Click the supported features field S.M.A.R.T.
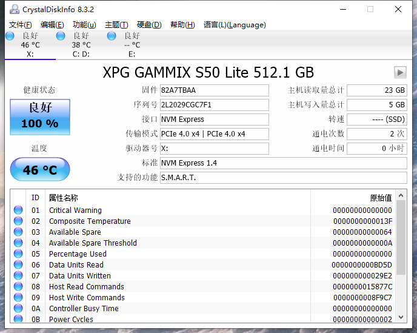Screen dimensions: 417x333 tap(284, 178)
